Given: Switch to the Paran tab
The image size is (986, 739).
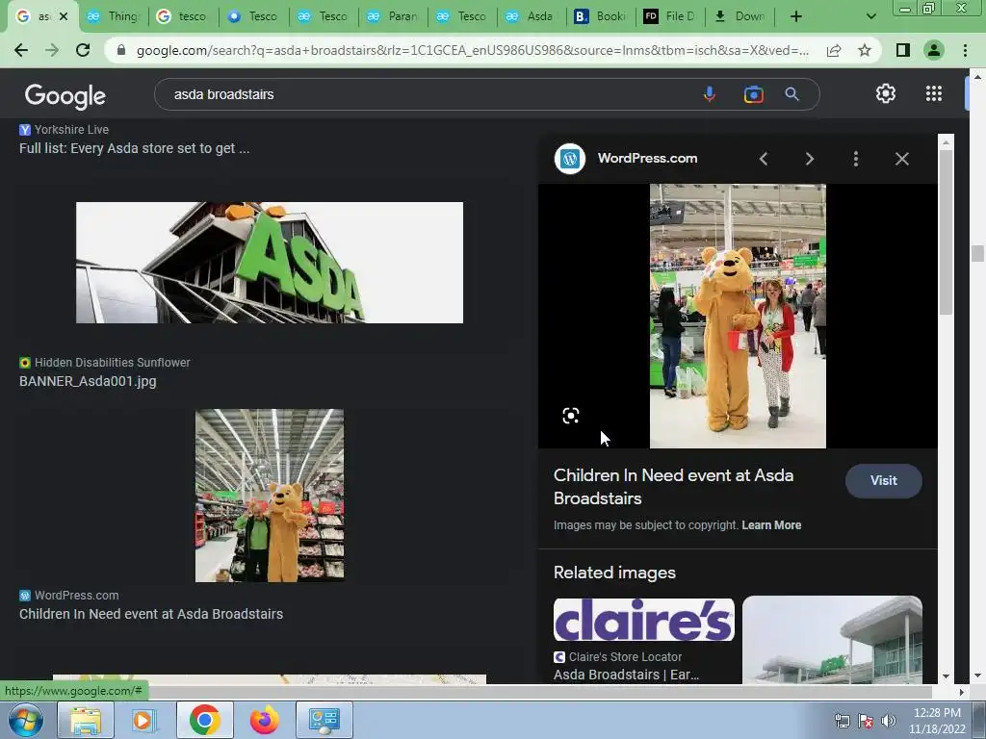Looking at the screenshot, I should click(393, 16).
